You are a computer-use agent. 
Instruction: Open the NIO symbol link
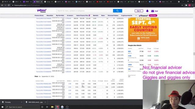[129, 51]
